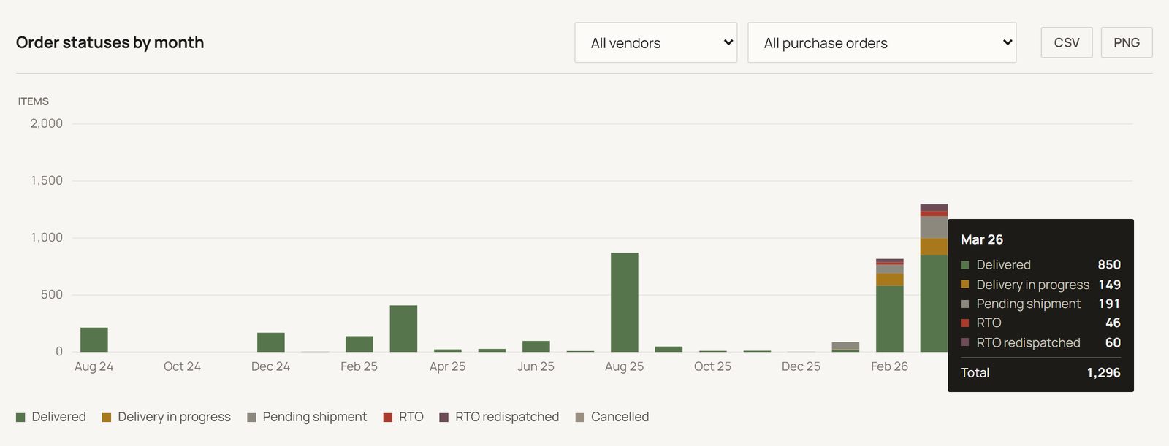1169x446 pixels.
Task: Click the ITEMS axis label
Action: pyautogui.click(x=34, y=101)
